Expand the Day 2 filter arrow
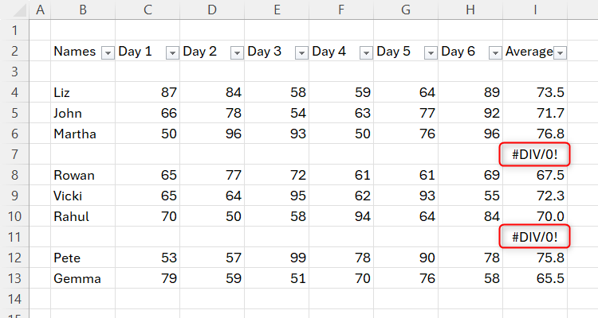This screenshot has width=598, height=318. click(236, 52)
